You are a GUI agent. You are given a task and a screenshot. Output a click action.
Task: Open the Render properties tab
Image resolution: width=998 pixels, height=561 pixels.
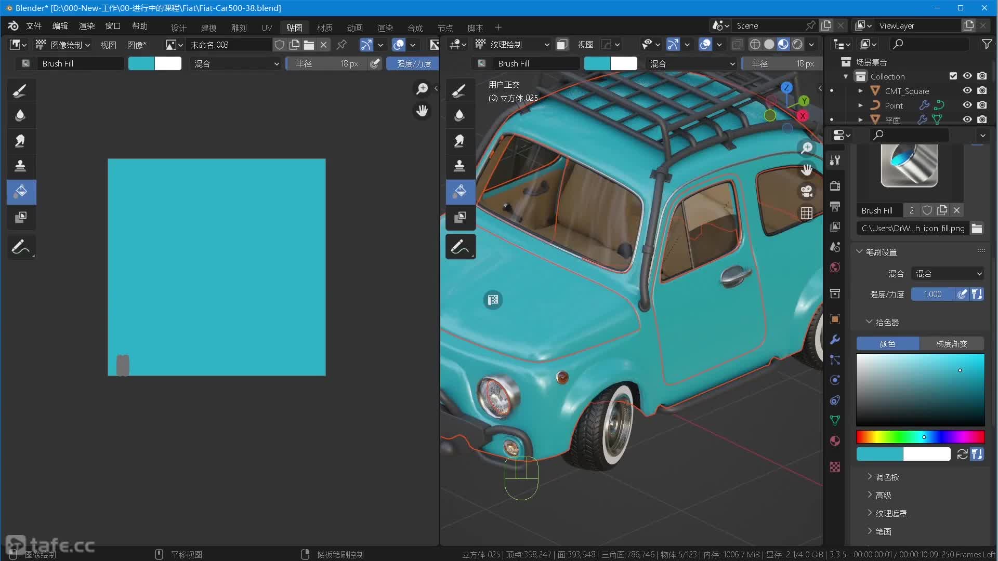pos(835,186)
